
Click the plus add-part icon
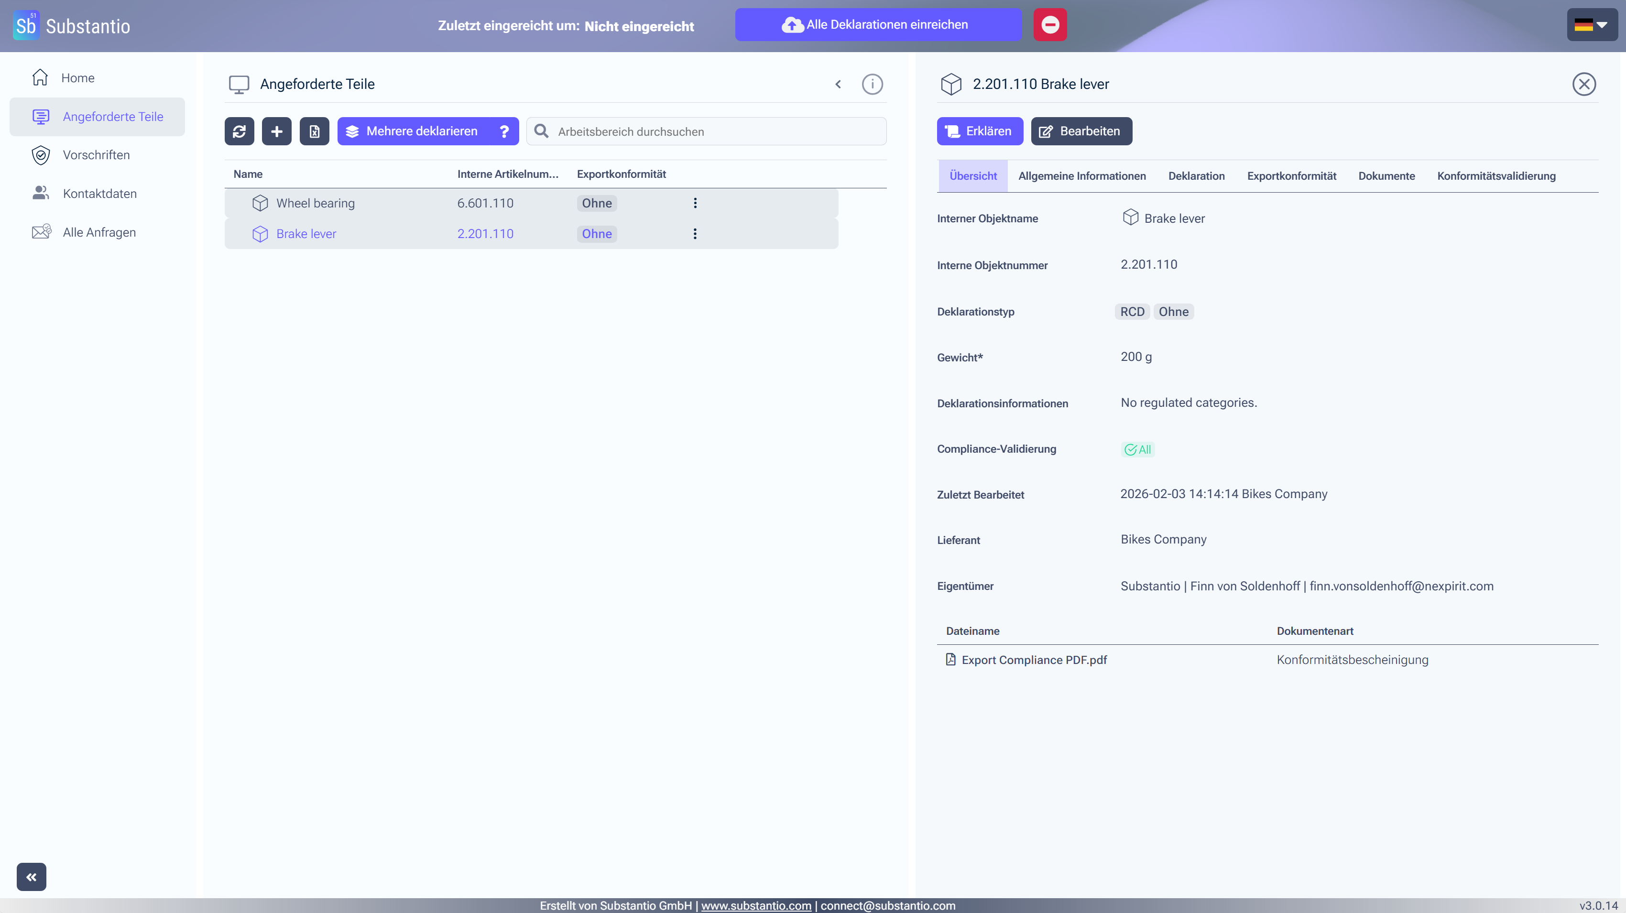click(276, 131)
